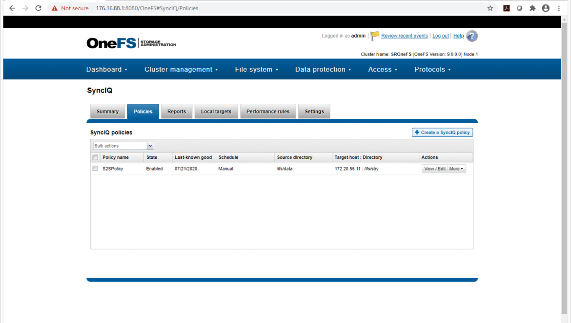The width and height of the screenshot is (571, 323).
Task: Click the browser forward arrow
Action: click(25, 8)
